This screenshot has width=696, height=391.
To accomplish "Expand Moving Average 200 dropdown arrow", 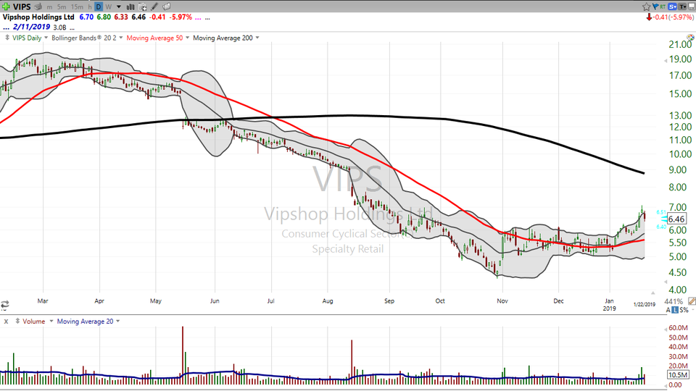I will pos(257,38).
